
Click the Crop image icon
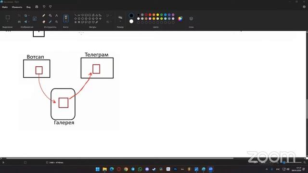[x=19, y=15]
